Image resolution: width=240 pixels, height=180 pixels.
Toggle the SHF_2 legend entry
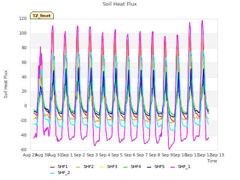60,173
